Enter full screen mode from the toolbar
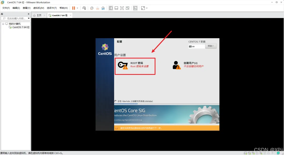 tap(122, 8)
